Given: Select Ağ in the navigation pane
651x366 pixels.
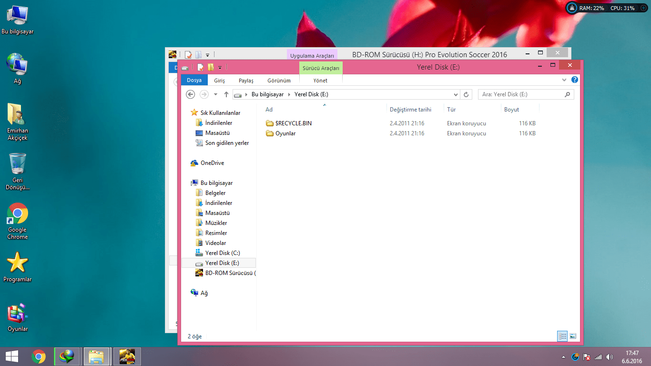Looking at the screenshot, I should click(x=204, y=293).
